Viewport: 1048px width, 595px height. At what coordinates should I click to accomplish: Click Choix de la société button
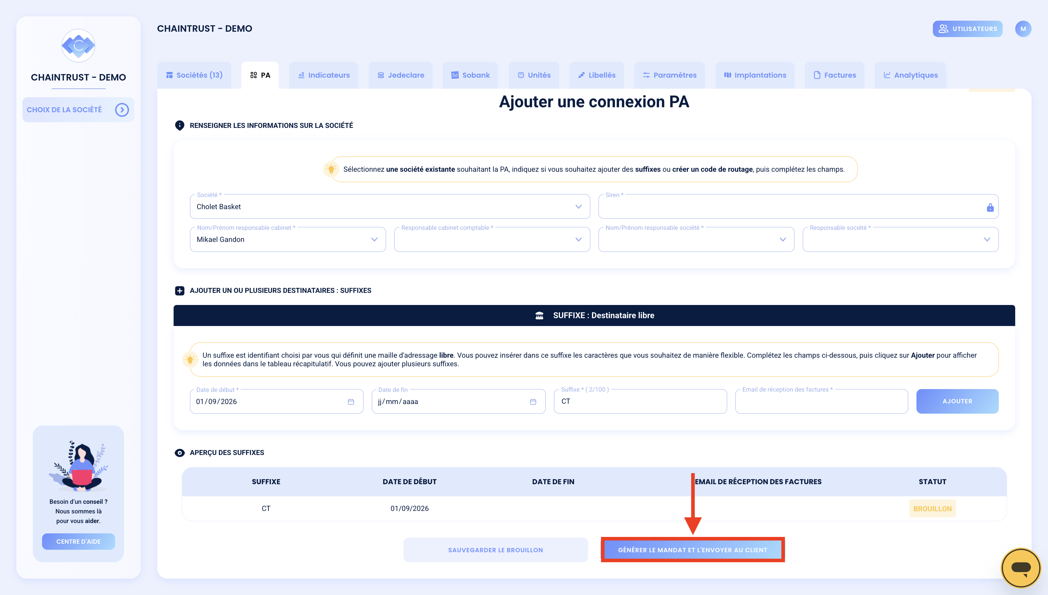point(78,109)
